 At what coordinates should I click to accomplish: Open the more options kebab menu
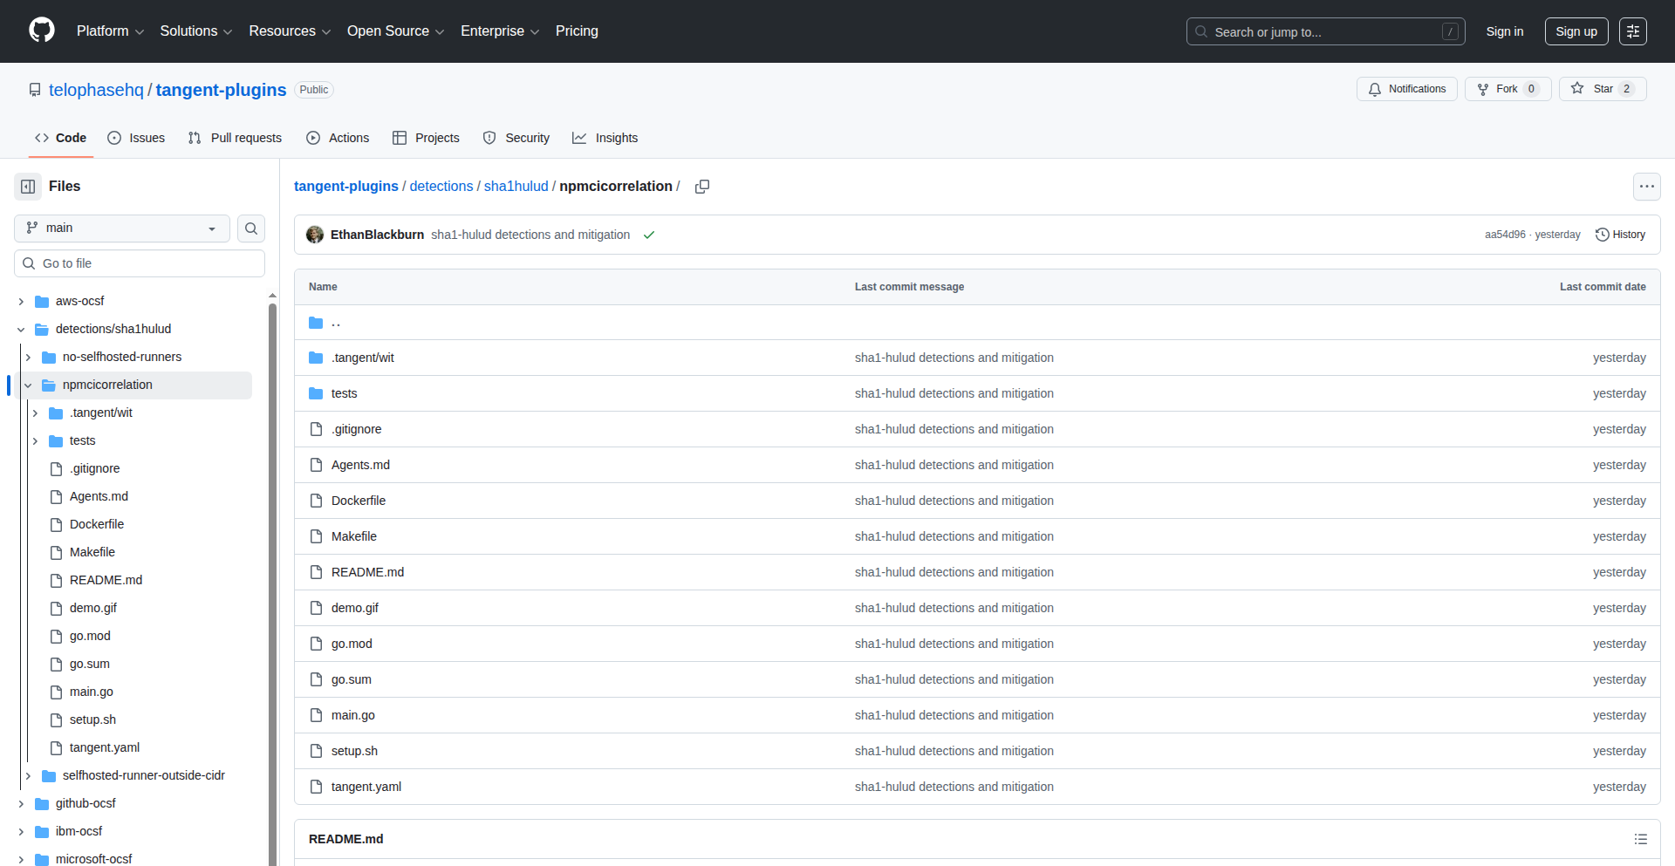pos(1647,186)
